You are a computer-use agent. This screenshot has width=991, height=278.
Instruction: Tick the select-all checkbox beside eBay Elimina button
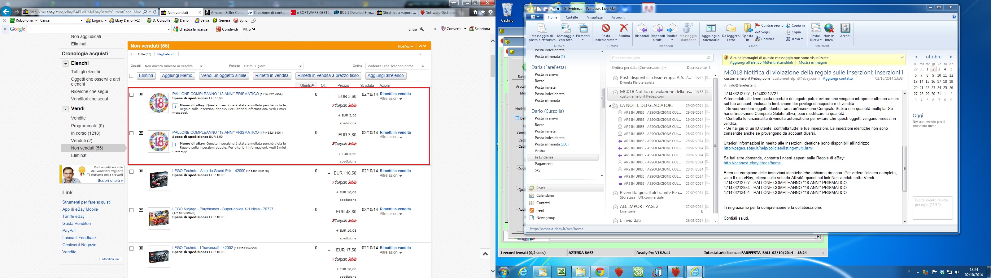[131, 76]
